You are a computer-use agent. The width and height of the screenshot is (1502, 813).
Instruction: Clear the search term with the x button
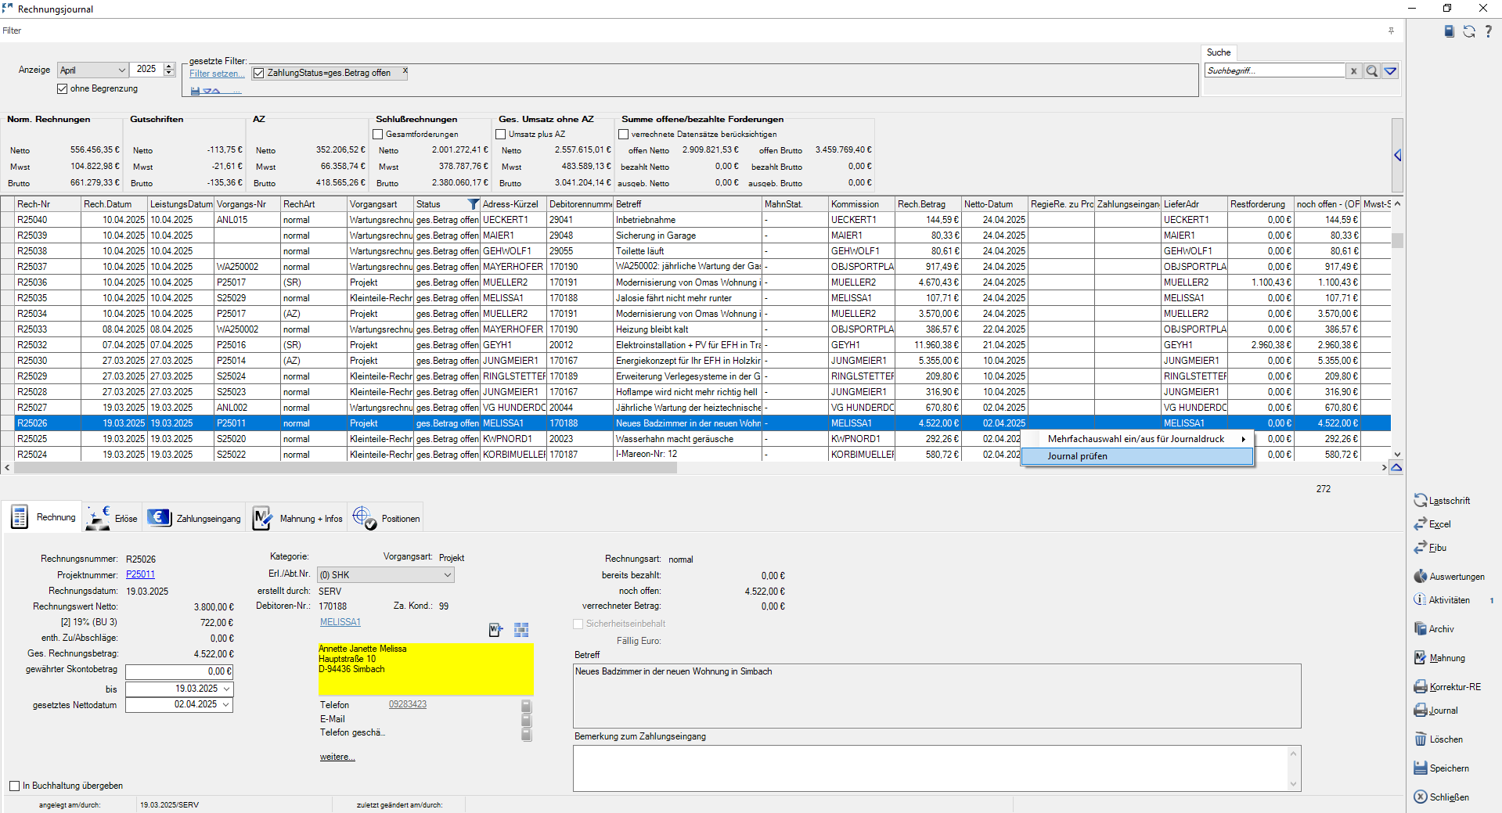tap(1354, 71)
